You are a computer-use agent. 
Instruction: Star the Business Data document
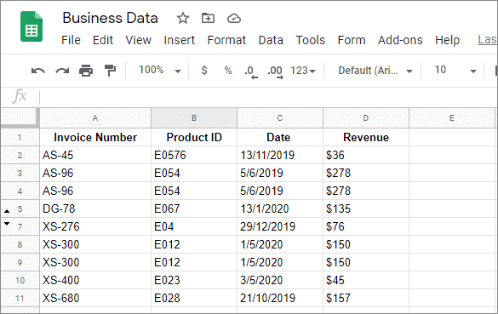(x=183, y=18)
